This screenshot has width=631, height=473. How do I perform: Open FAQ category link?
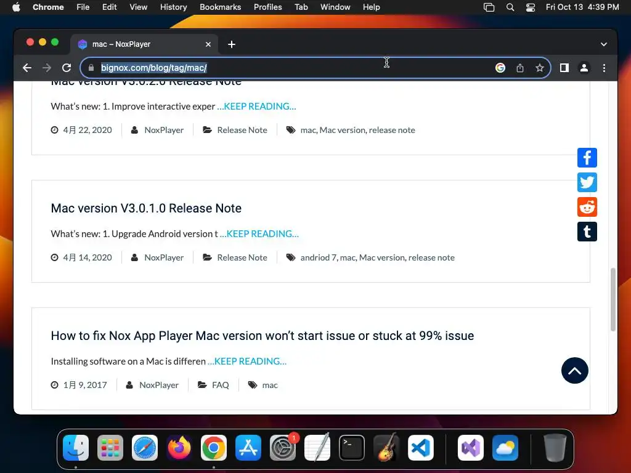(221, 385)
